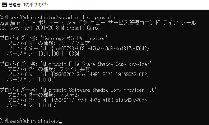
Task: Click the version number 10.0.10011.16384
Action: coord(59,54)
